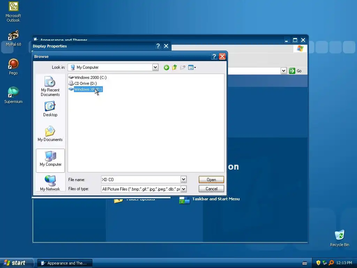Click the Cancel button

tap(211, 189)
